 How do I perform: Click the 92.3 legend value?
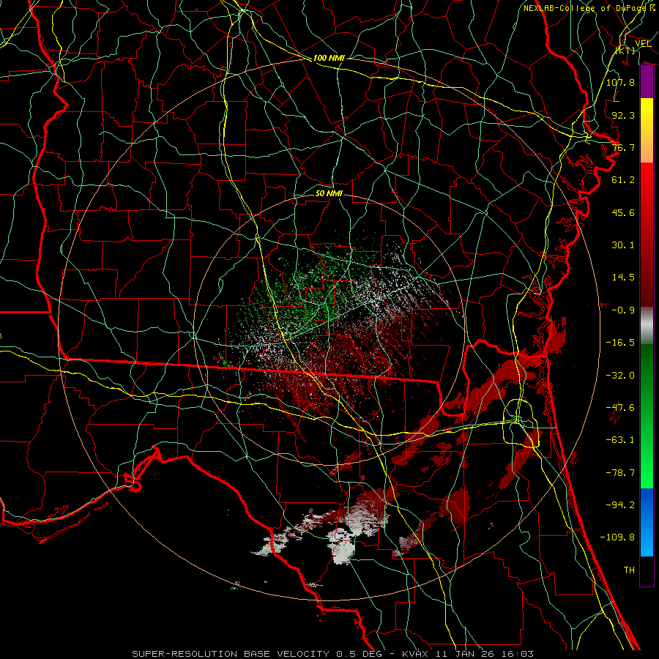pyautogui.click(x=623, y=115)
